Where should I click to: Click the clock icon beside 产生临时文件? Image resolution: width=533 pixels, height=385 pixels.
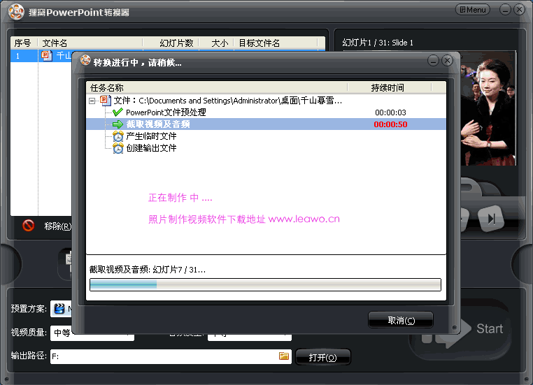pos(118,136)
